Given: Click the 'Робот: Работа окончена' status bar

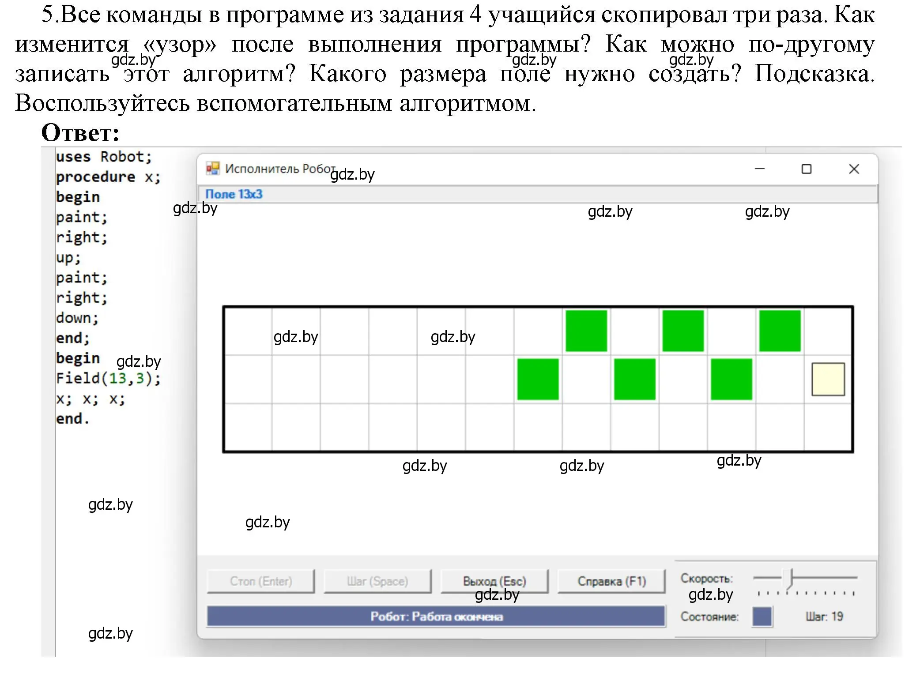Looking at the screenshot, I should tap(436, 617).
